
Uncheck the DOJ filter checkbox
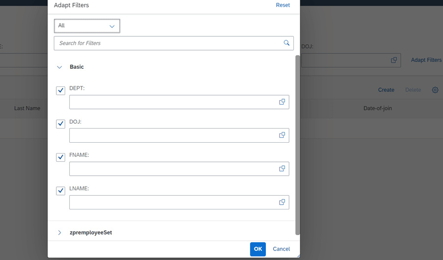coord(60,124)
